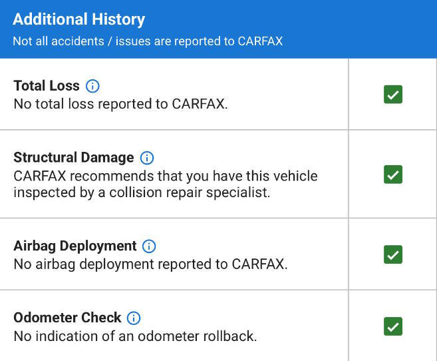Select the Structural Damage heading
This screenshot has width=437, height=361.
[x=73, y=158]
